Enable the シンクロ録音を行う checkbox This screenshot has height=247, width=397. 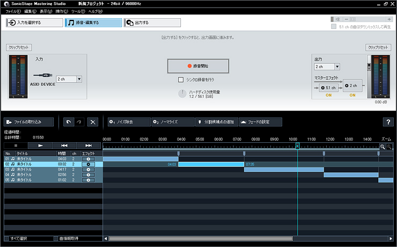(x=181, y=80)
